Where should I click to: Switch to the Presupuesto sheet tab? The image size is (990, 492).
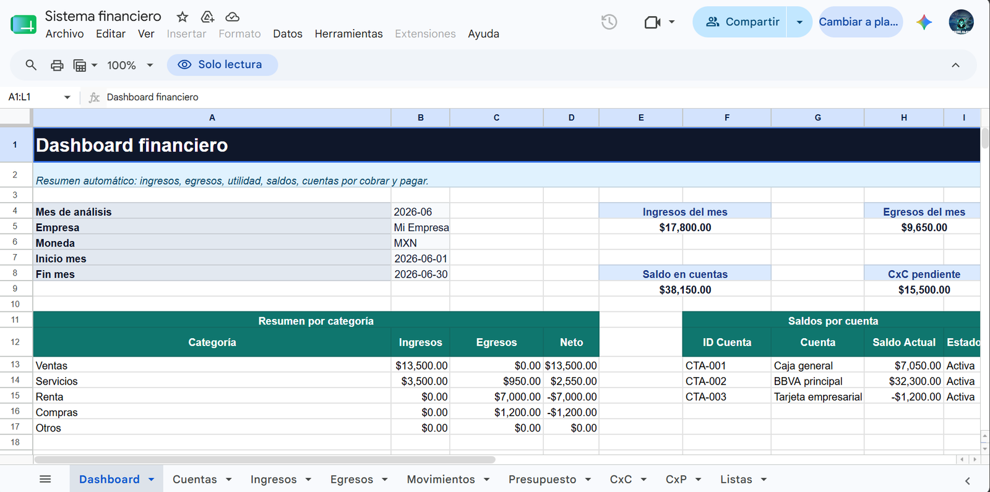542,479
